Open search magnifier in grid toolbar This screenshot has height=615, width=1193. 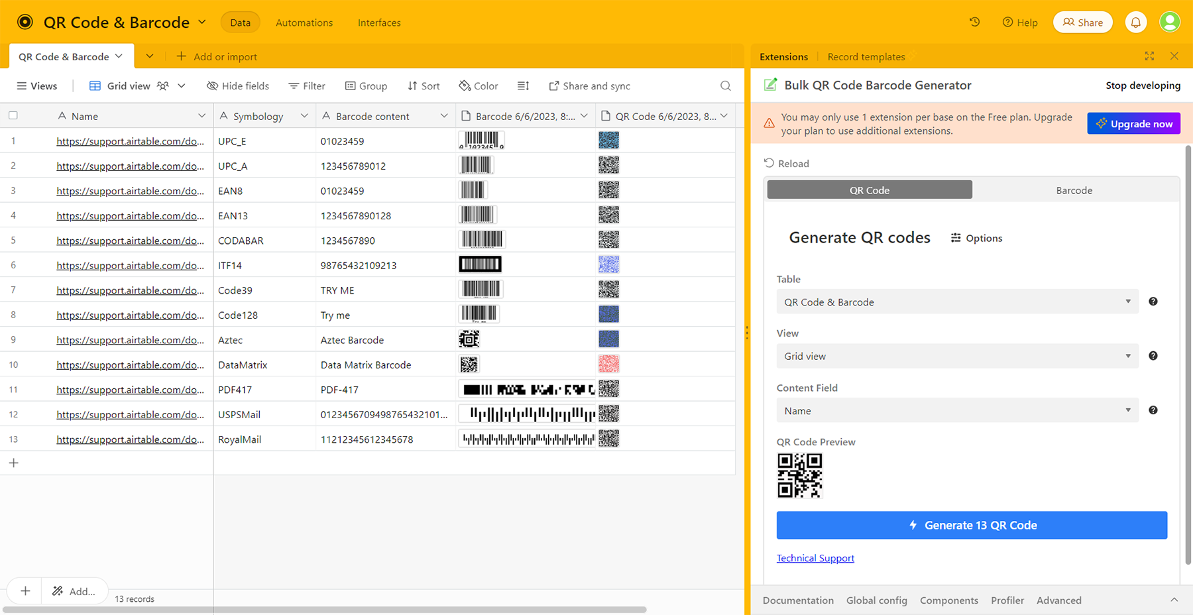coord(726,85)
